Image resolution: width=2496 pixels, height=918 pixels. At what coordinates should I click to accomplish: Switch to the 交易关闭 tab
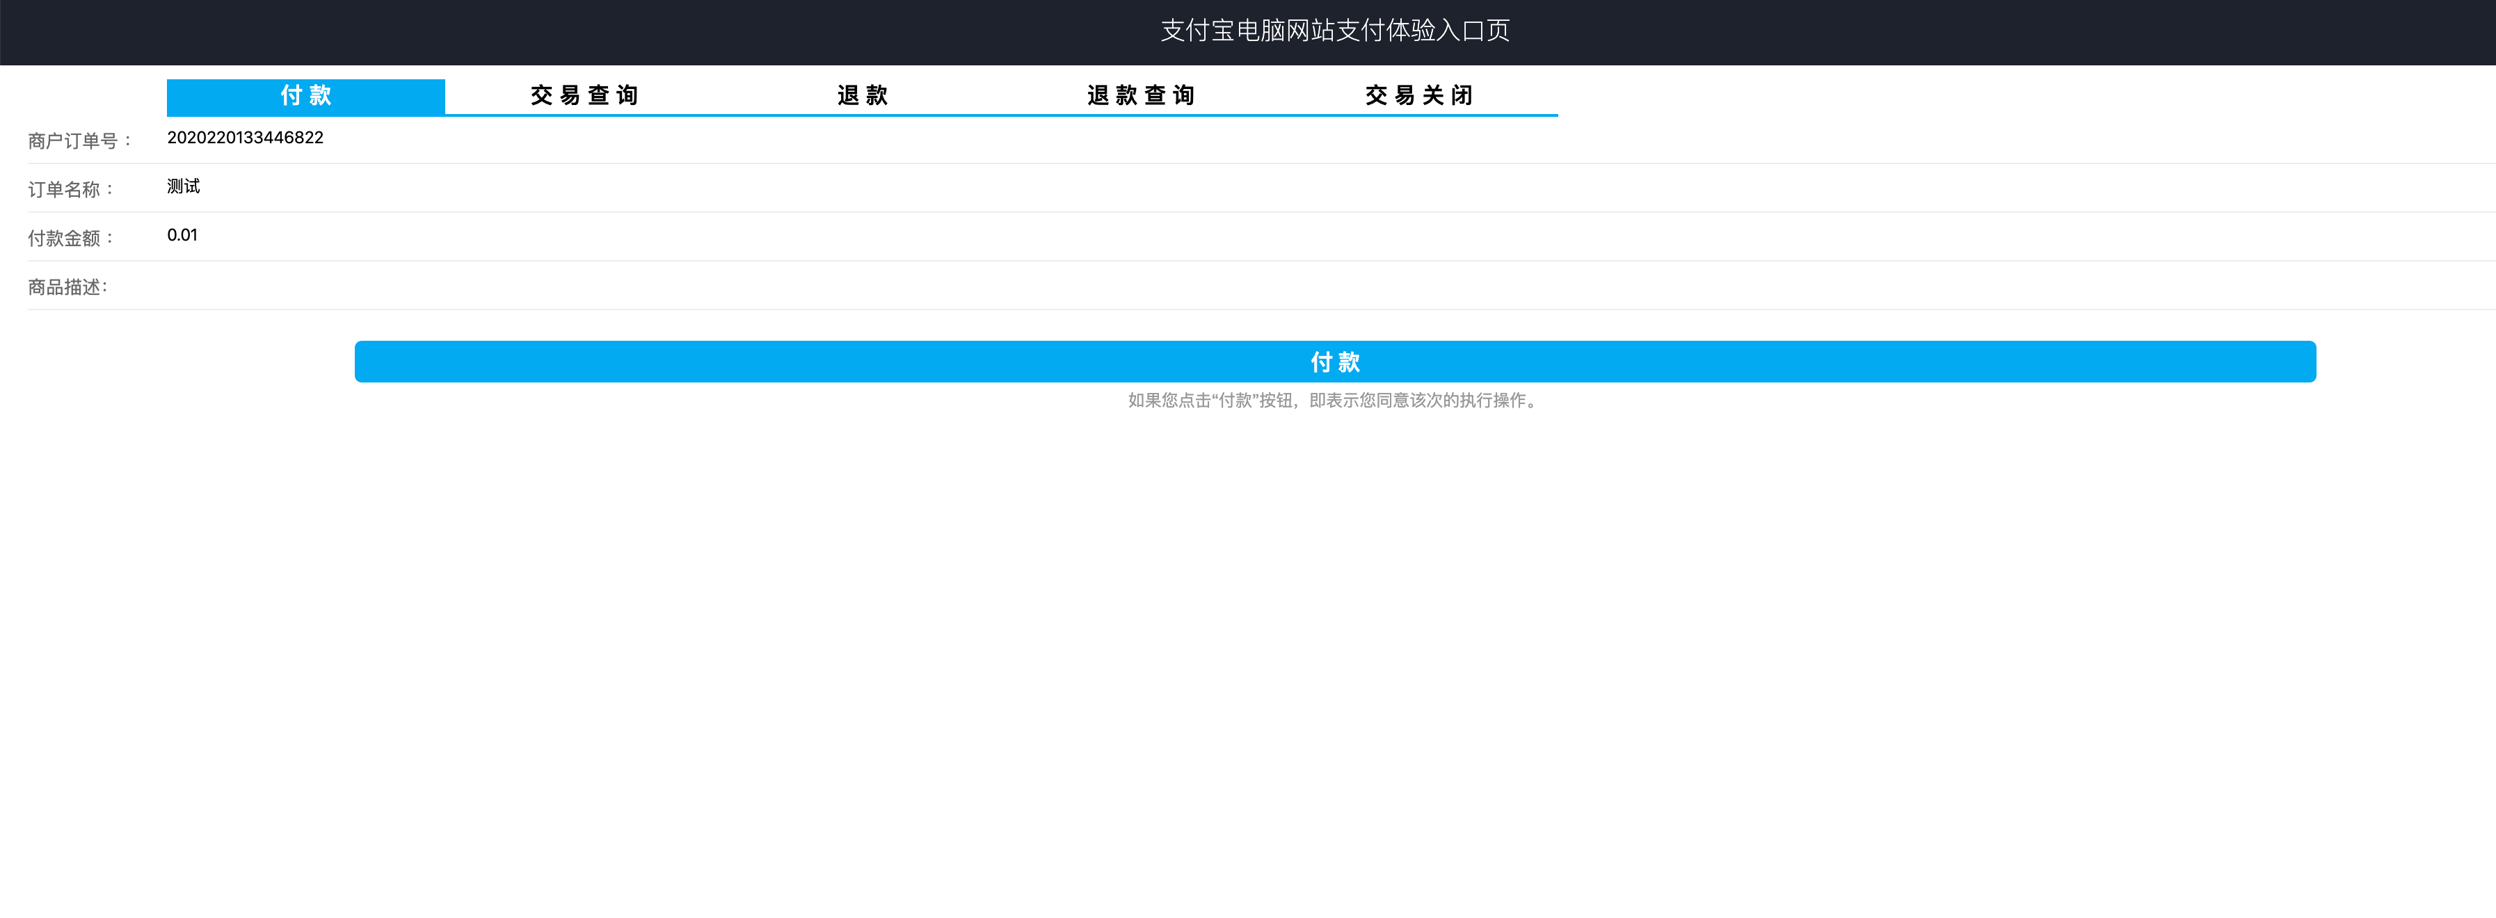click(x=1418, y=96)
